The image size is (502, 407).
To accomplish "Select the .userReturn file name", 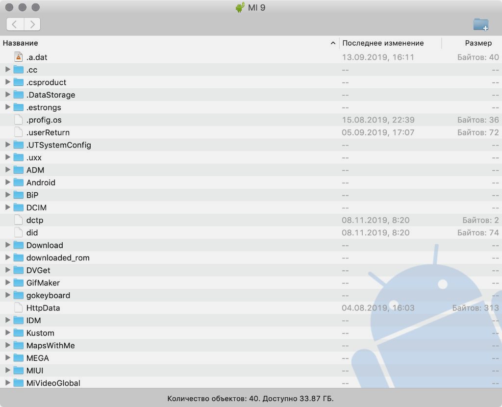I will click(x=48, y=132).
